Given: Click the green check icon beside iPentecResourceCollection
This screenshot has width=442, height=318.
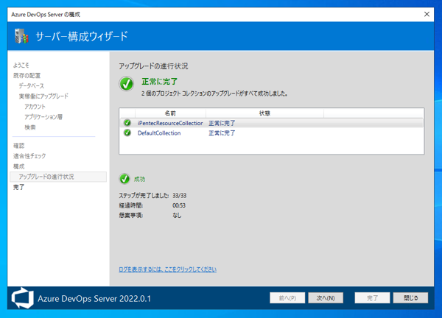Looking at the screenshot, I should coord(127,123).
